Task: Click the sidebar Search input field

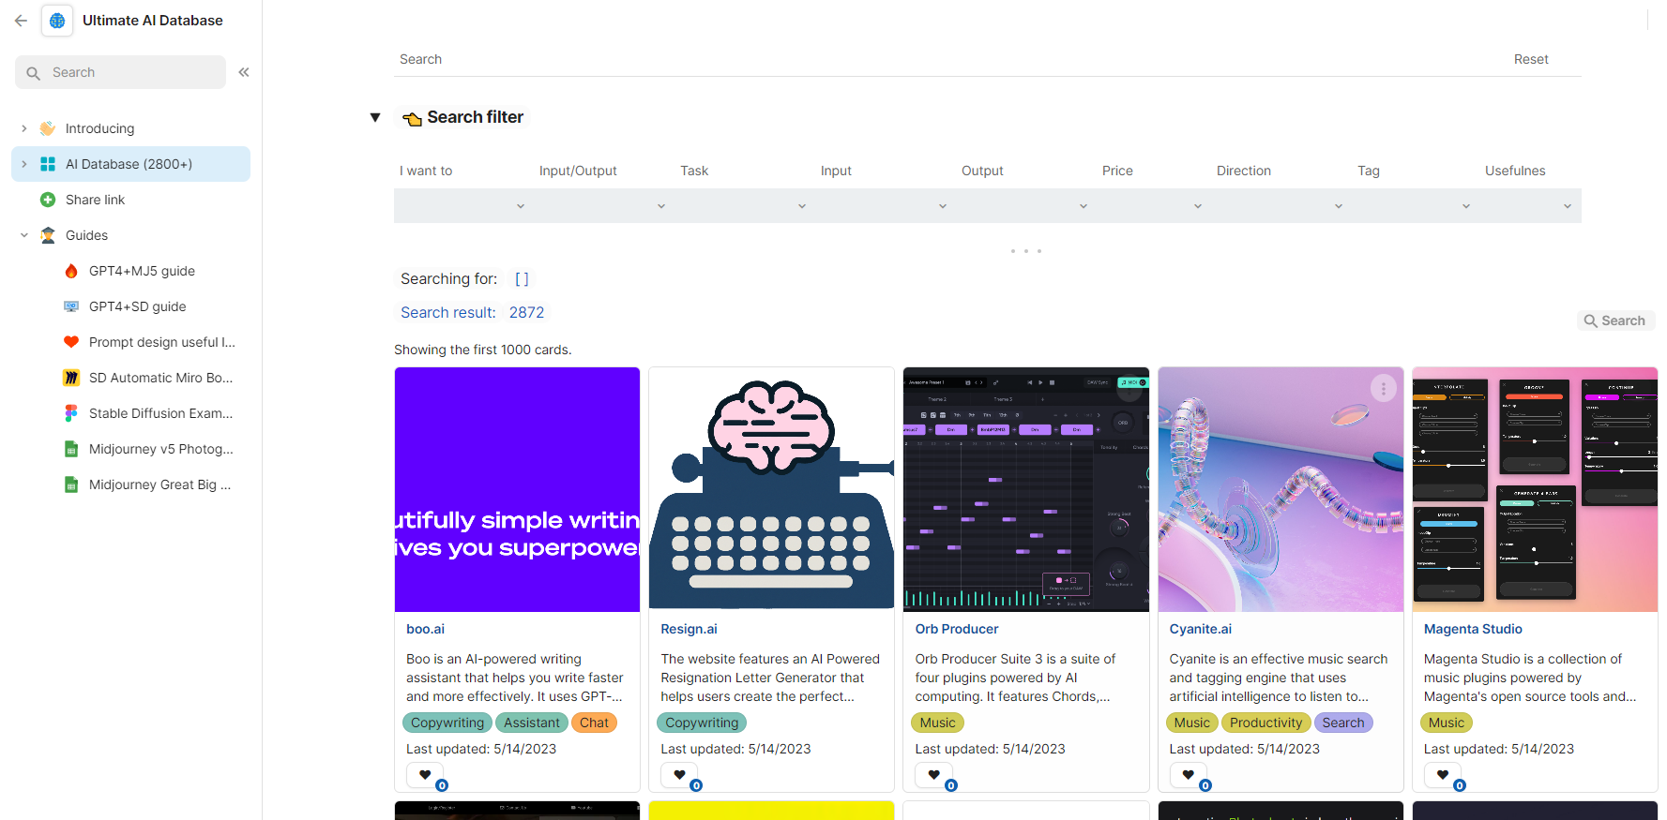Action: tap(120, 72)
